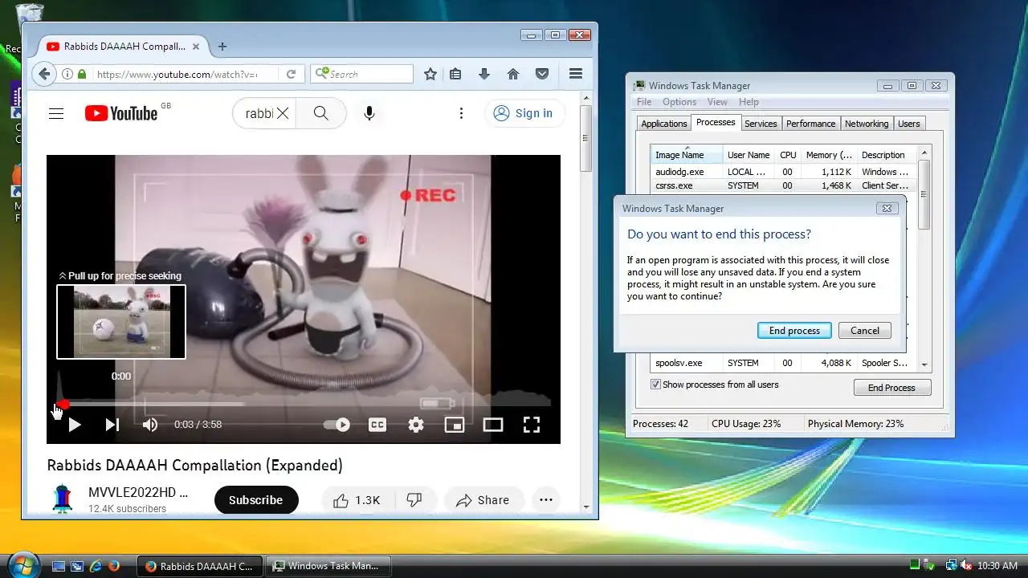Screen dimensions: 1028x578
Task: Select spoolsv.exe process row
Action: [783, 363]
